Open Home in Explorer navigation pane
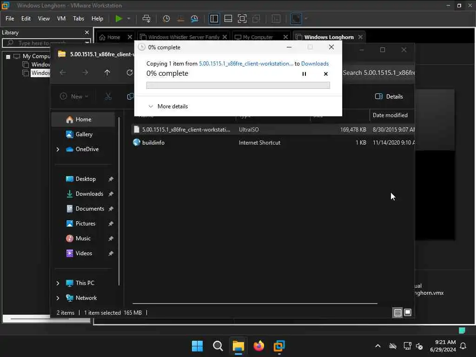Screen dimensions: 476x357 click(x=84, y=119)
